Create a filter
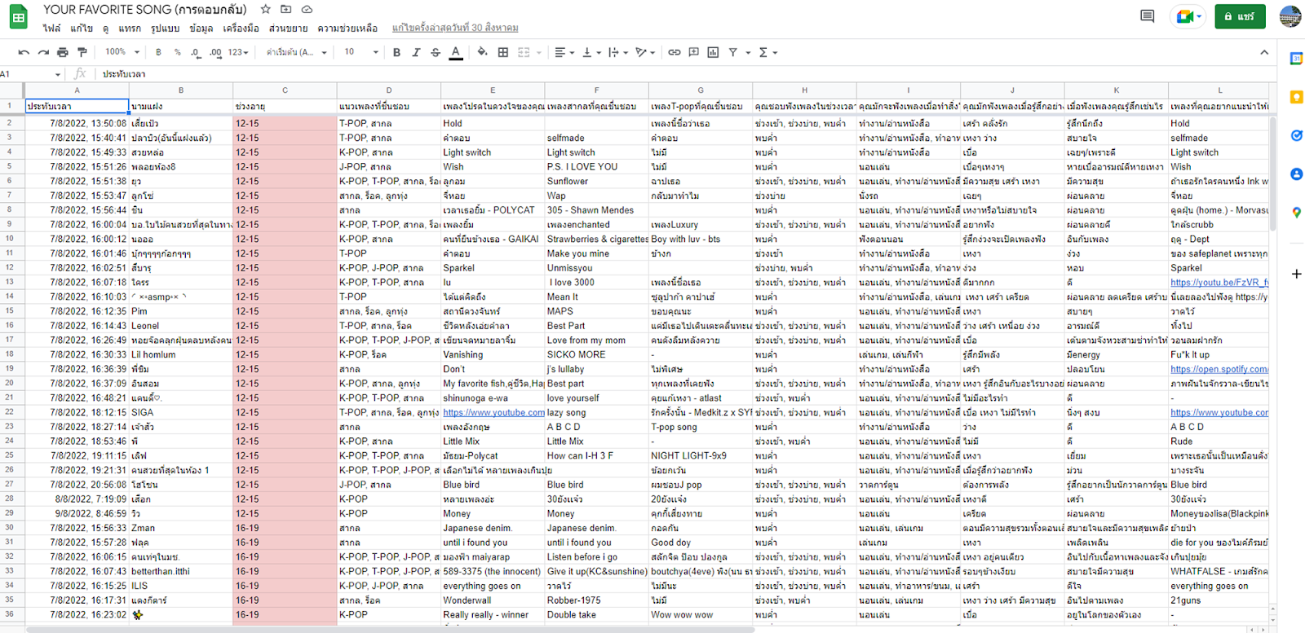1305x633 pixels. 733,52
